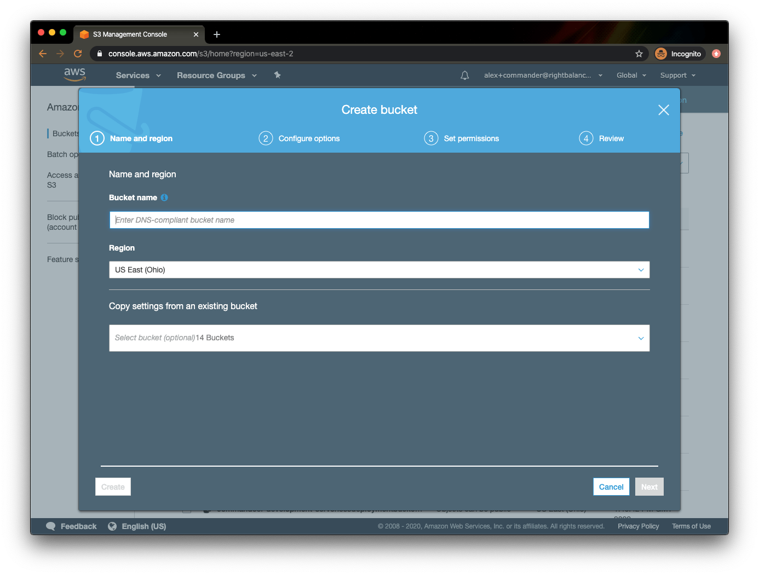This screenshot has height=575, width=759.
Task: Click the AWS logo in the navigation bar
Action: 75,74
